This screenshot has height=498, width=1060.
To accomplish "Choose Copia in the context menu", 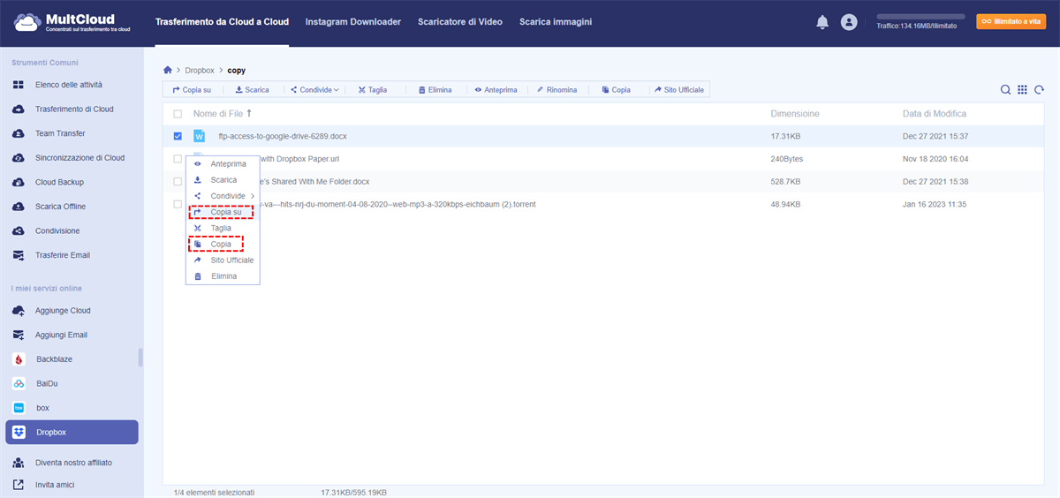I will [x=223, y=245].
